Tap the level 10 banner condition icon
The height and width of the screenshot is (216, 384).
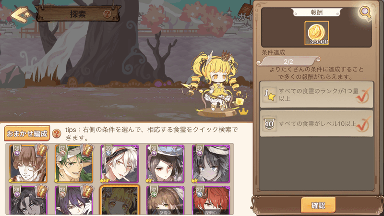269,124
